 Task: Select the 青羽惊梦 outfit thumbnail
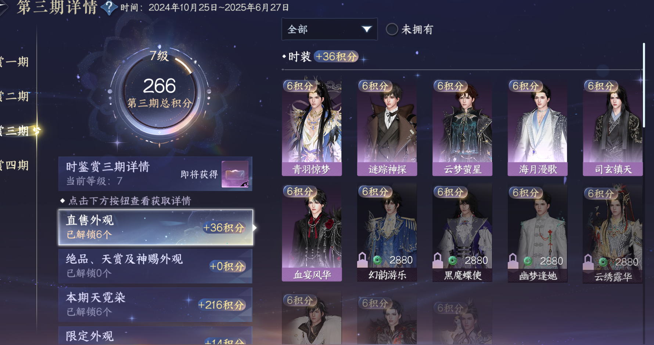coord(312,128)
